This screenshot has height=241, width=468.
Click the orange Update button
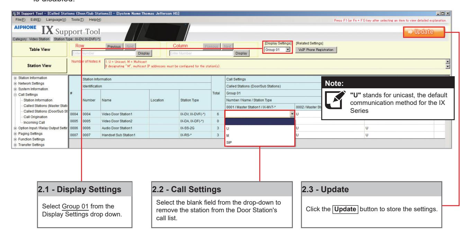424,32
